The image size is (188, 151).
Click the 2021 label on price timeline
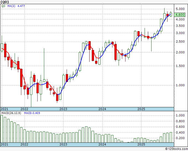pyautogui.click(x=4, y=109)
